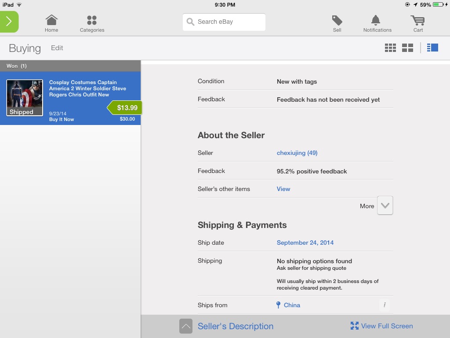Tap 95.2% positive feedback text
Screen dimensions: 450x338
coord(312,171)
